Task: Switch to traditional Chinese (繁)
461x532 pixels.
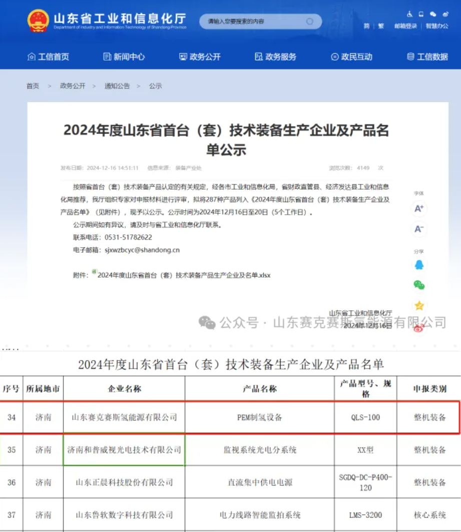Action: tap(381, 26)
